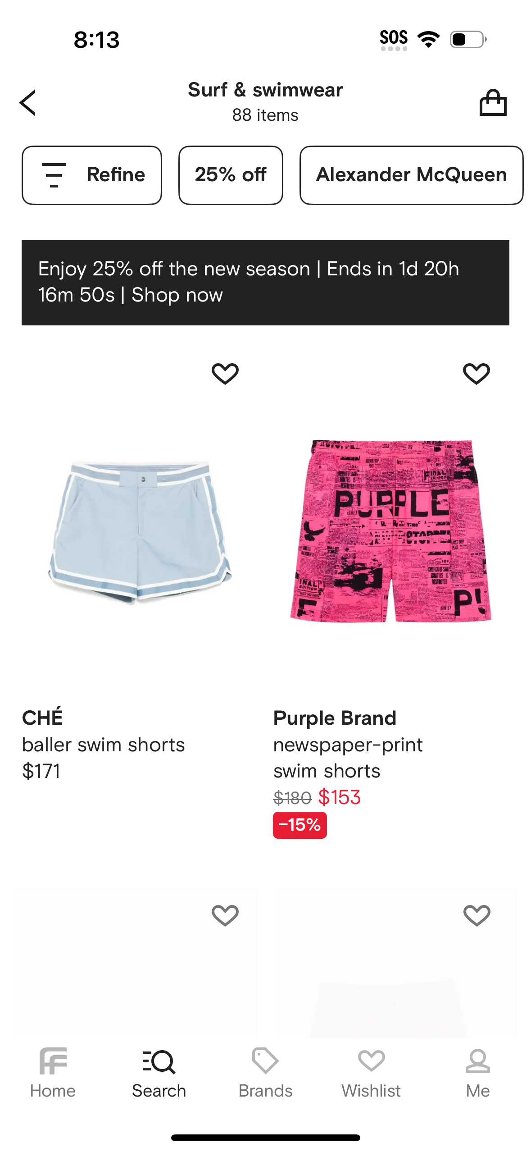The height and width of the screenshot is (1152, 531).
Task: Go to the Me profile tab
Action: [478, 1073]
